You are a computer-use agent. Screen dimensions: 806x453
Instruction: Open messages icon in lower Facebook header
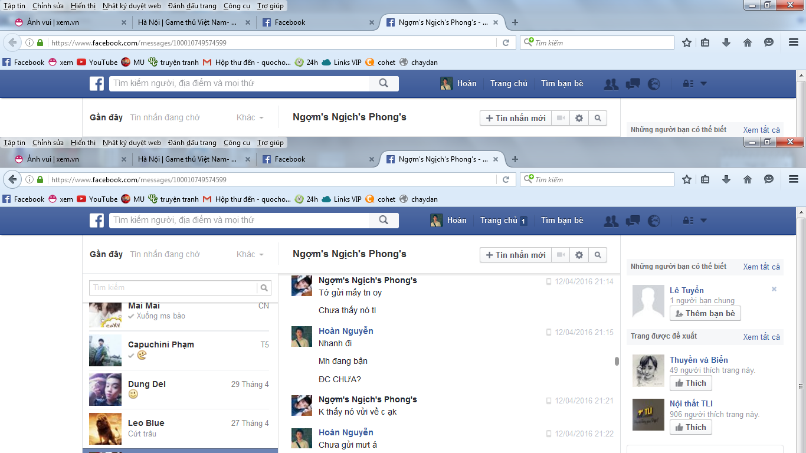coord(633,221)
